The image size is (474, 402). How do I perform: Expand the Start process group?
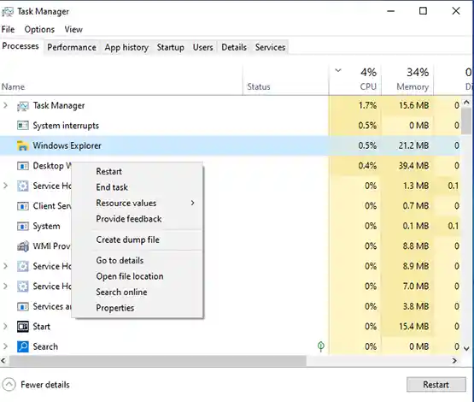tap(5, 327)
